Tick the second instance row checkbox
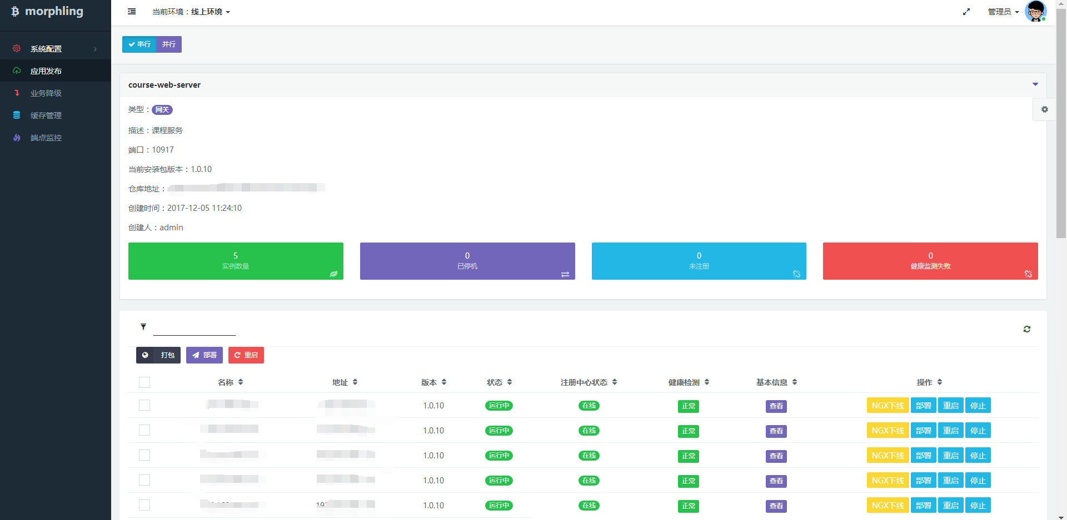 pyautogui.click(x=144, y=430)
